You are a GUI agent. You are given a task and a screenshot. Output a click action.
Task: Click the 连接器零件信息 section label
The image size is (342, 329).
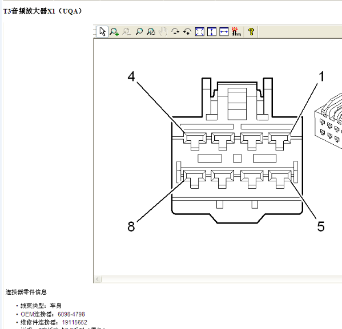(26, 292)
